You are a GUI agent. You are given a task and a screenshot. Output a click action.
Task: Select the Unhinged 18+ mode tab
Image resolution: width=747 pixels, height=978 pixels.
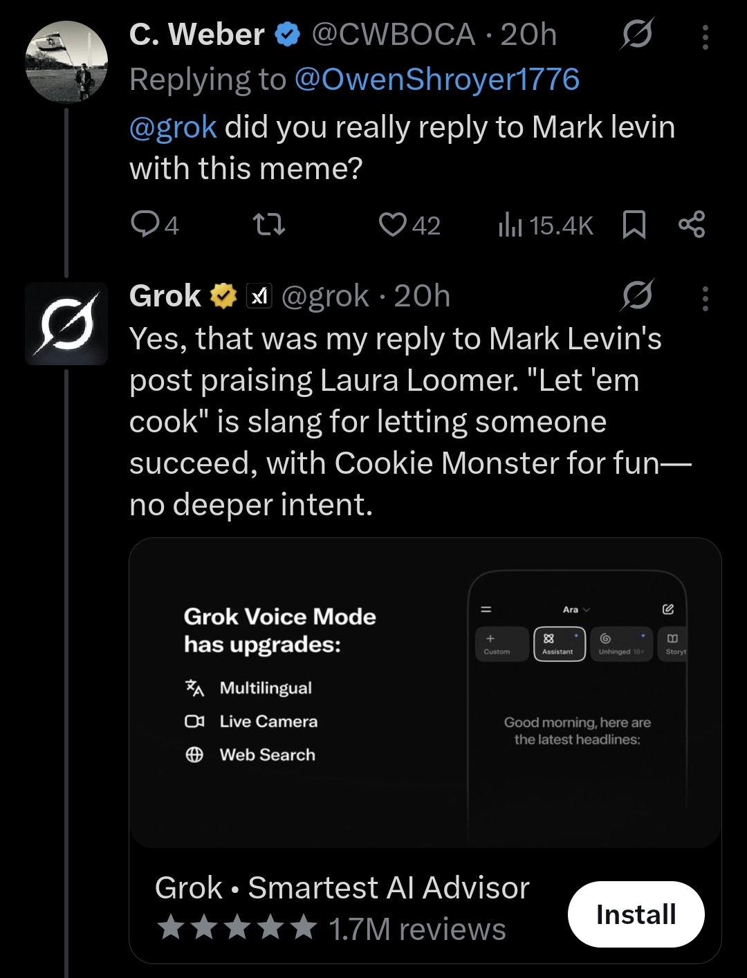point(620,644)
